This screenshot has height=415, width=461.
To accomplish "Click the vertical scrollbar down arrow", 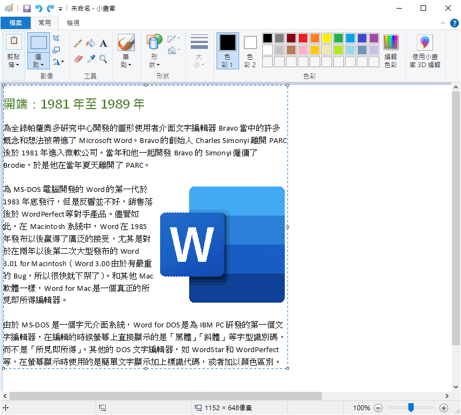I will click(456, 387).
